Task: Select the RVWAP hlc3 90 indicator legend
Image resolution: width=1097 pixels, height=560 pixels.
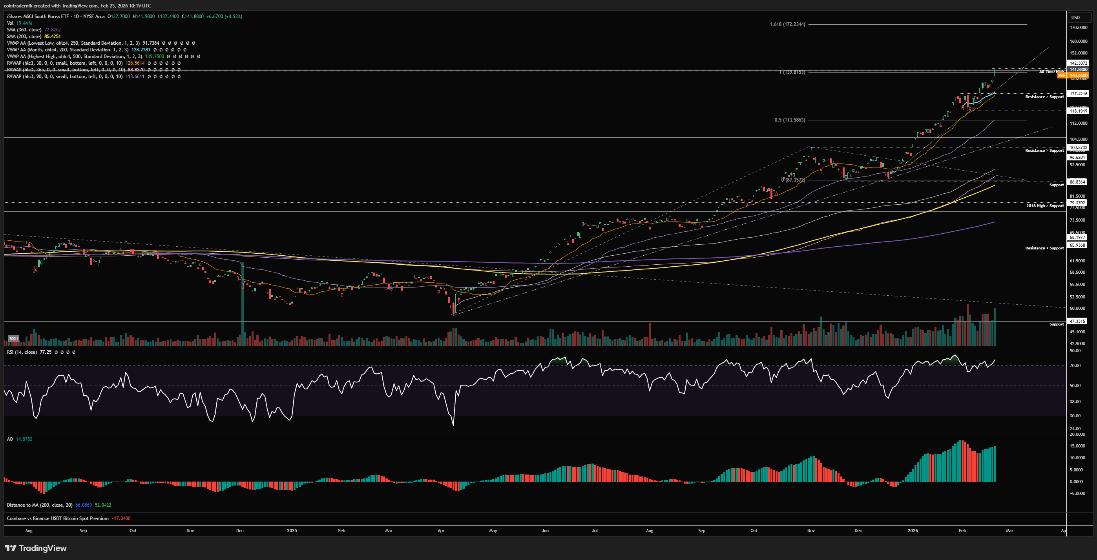Action: [64, 76]
